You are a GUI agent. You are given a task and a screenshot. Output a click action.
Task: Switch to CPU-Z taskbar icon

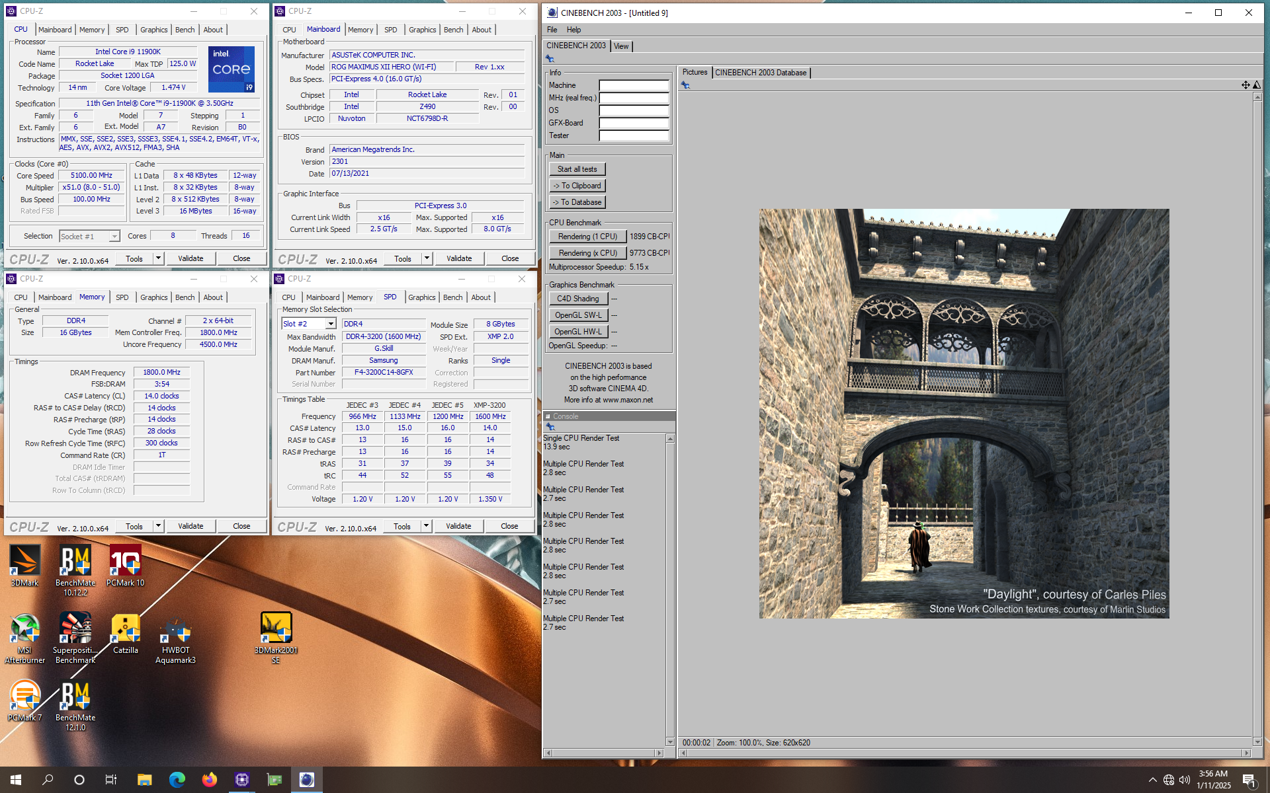tap(241, 780)
